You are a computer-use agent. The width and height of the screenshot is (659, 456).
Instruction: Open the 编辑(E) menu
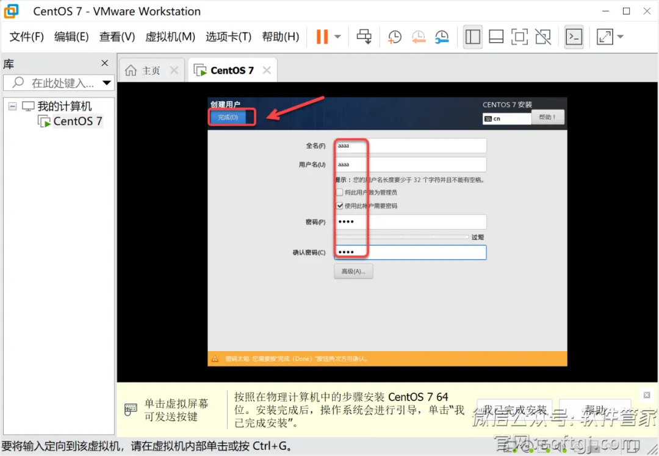(71, 37)
